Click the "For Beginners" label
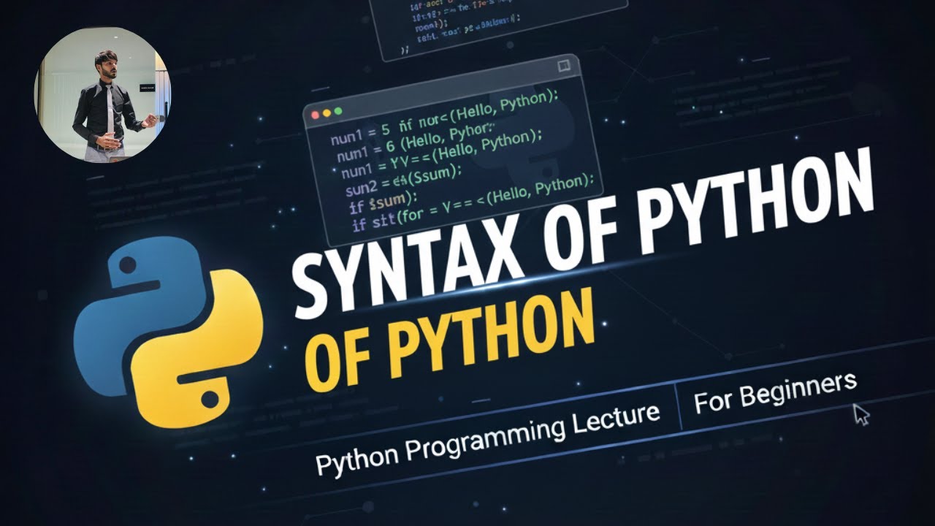The height and width of the screenshot is (526, 935). point(775,392)
